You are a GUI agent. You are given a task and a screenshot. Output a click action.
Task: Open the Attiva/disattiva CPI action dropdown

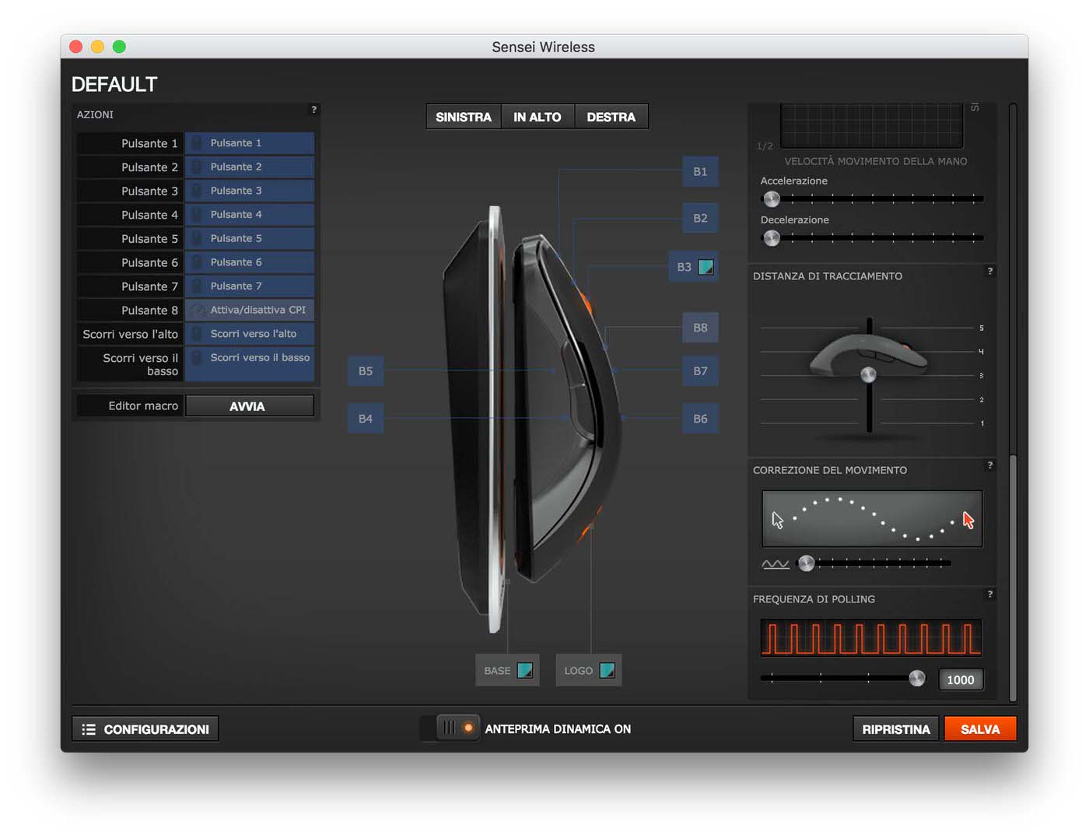pos(250,310)
